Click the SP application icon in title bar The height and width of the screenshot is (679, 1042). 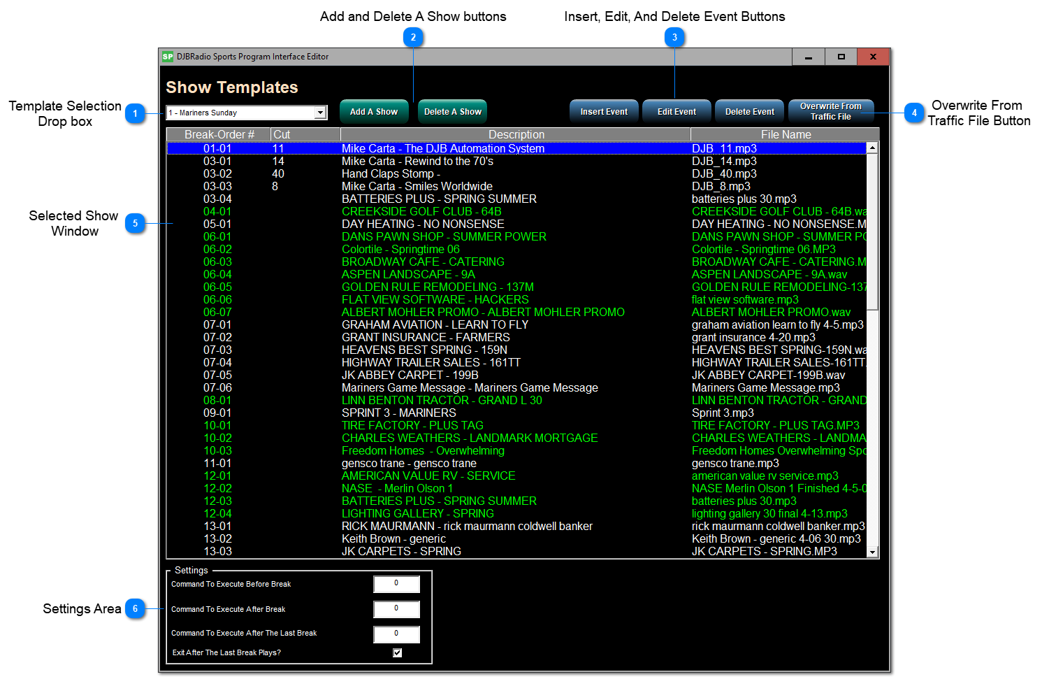pyautogui.click(x=168, y=57)
